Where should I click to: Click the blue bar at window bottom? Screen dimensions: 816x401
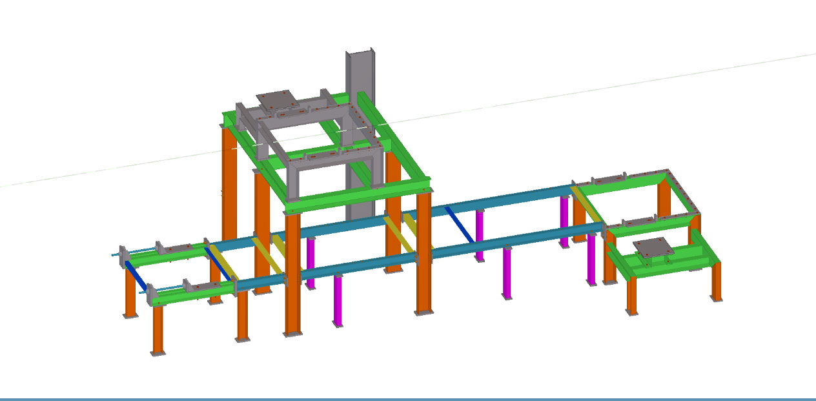click(408, 398)
